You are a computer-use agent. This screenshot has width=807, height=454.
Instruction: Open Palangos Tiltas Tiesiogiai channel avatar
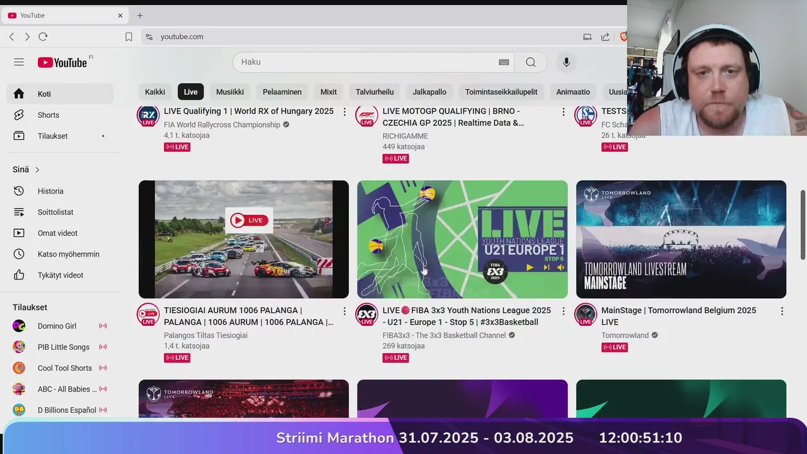point(148,315)
